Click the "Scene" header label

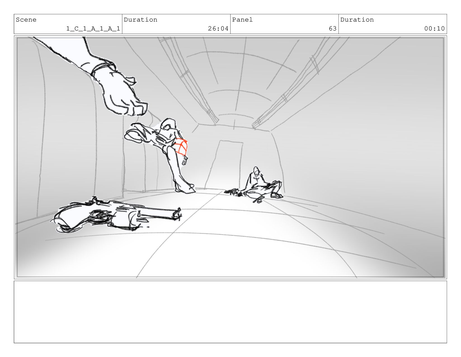pyautogui.click(x=26, y=20)
